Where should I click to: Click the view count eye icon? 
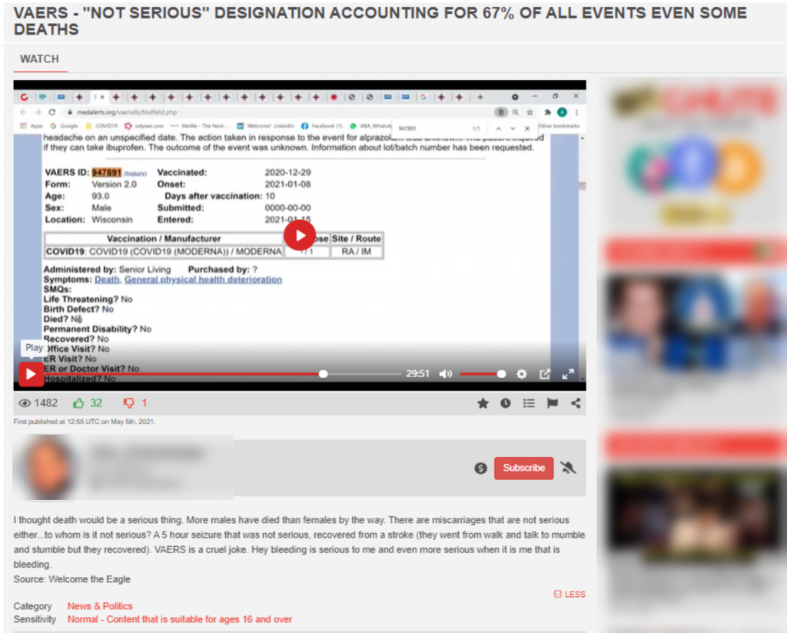[x=24, y=403]
